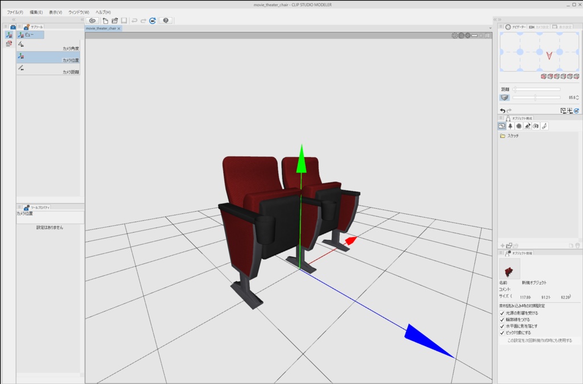
Task: Click the second camera preset cube icon
Action: [x=551, y=76]
